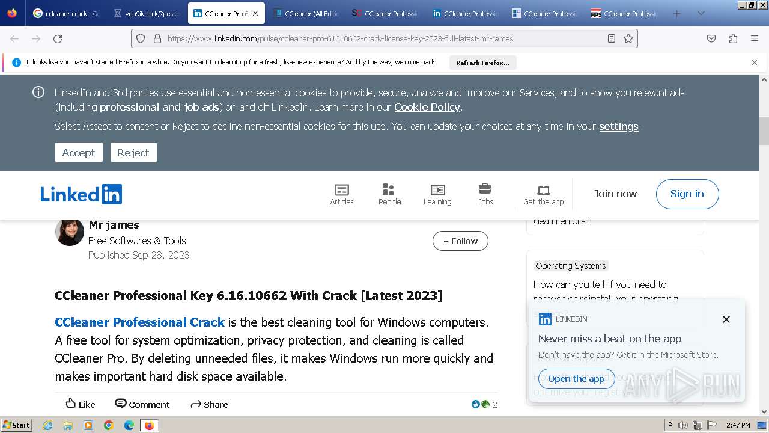769x433 pixels.
Task: Click the Refresh Firefox button
Action: 482,63
